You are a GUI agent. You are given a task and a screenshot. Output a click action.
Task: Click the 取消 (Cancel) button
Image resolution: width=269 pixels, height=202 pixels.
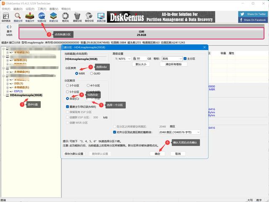[x=178, y=154]
